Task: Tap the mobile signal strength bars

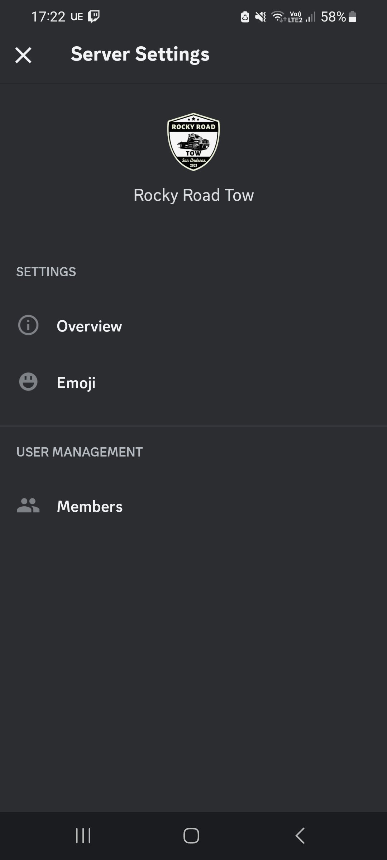Action: click(x=311, y=17)
